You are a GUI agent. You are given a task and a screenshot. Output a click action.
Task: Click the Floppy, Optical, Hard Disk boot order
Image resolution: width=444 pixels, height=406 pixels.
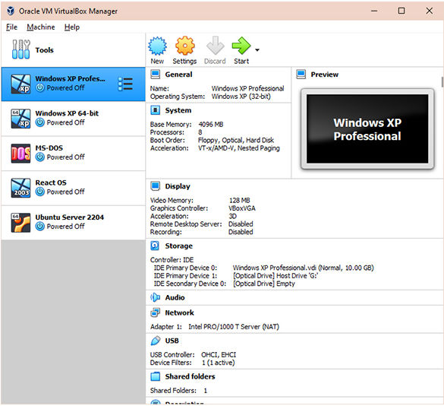236,140
